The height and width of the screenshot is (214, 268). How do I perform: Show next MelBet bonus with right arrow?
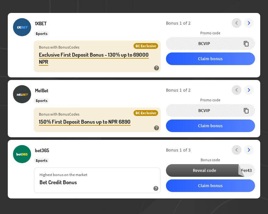click(249, 90)
